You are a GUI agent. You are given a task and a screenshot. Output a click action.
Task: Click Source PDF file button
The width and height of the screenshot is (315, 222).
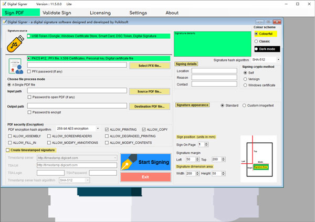150,91
